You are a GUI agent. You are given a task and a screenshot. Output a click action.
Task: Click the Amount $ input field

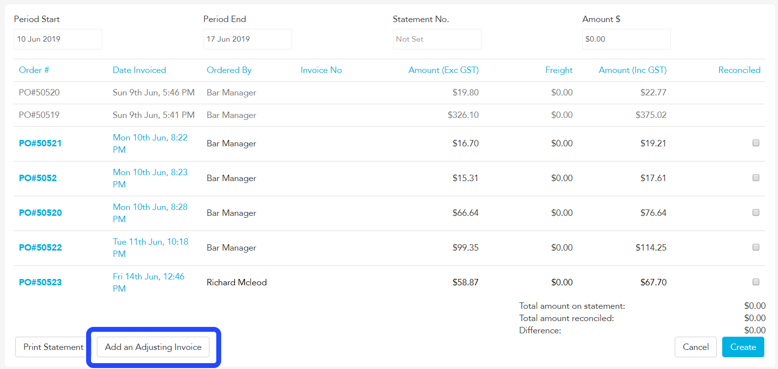point(626,39)
